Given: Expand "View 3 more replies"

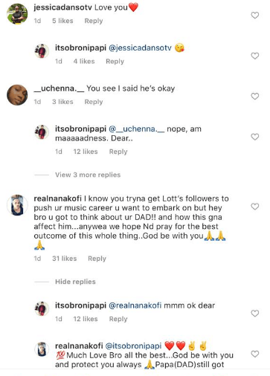Looking at the screenshot, I should coord(88,175).
